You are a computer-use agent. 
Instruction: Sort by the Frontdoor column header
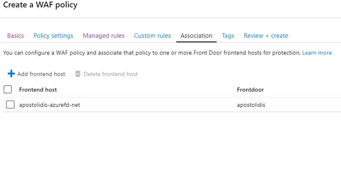coord(250,90)
